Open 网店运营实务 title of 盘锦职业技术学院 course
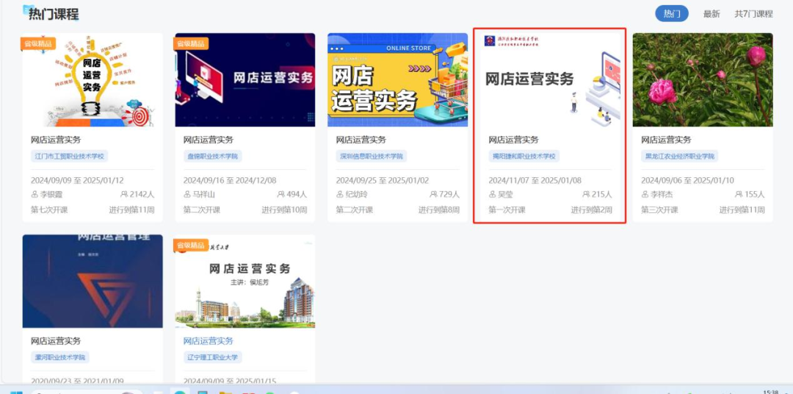 (x=209, y=140)
